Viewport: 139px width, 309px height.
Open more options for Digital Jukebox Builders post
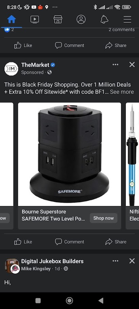click(115, 261)
